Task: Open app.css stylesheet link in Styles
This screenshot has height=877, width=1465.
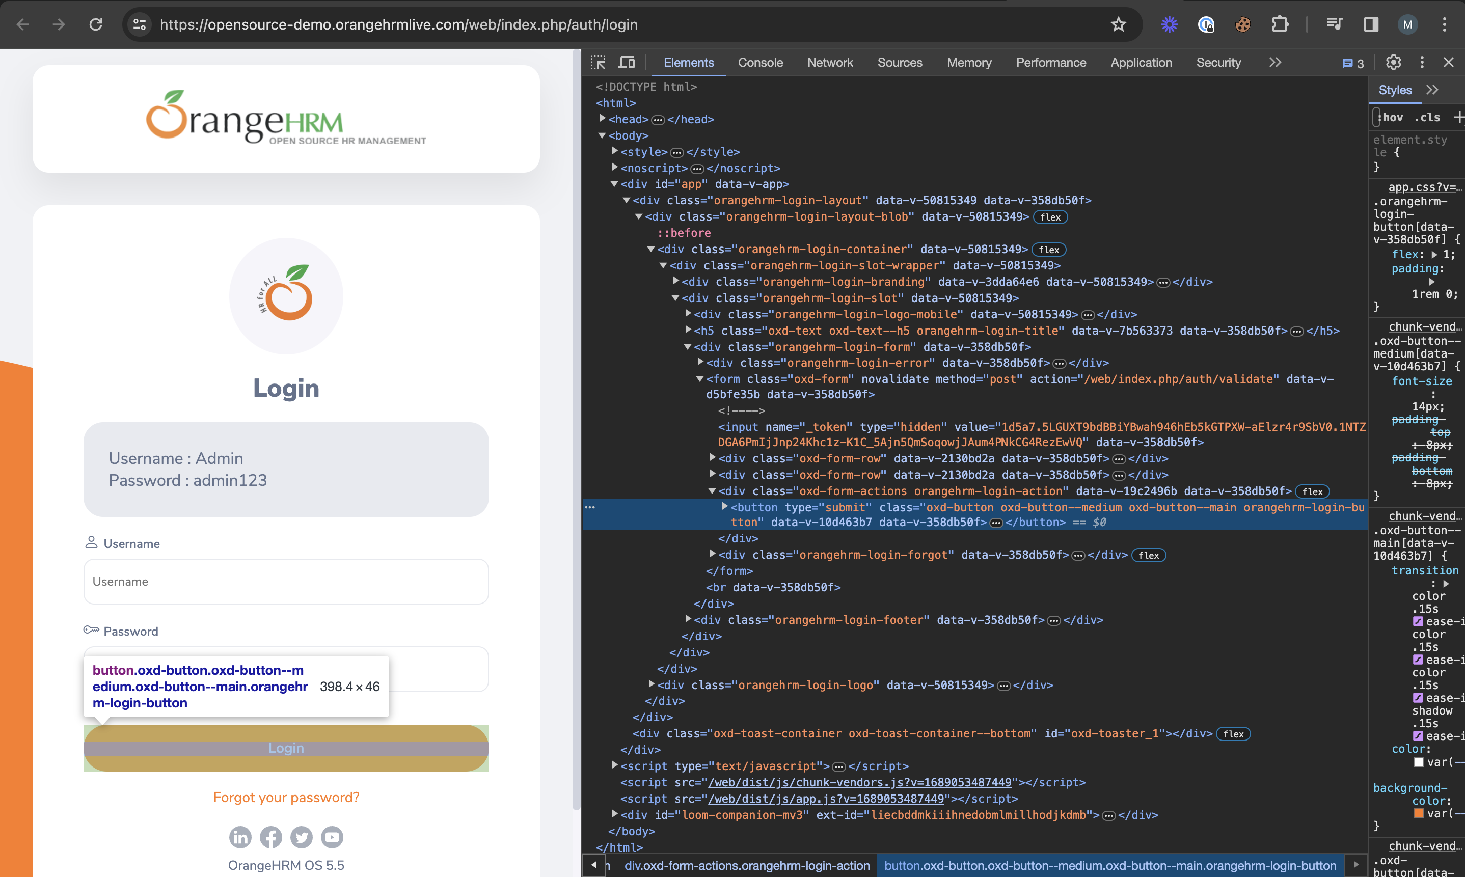Action: click(1425, 187)
